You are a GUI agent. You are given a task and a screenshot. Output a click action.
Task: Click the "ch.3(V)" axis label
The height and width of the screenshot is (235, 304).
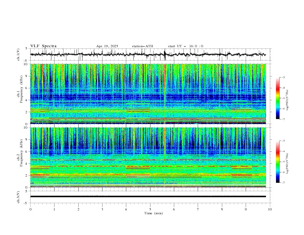[x=18, y=197]
